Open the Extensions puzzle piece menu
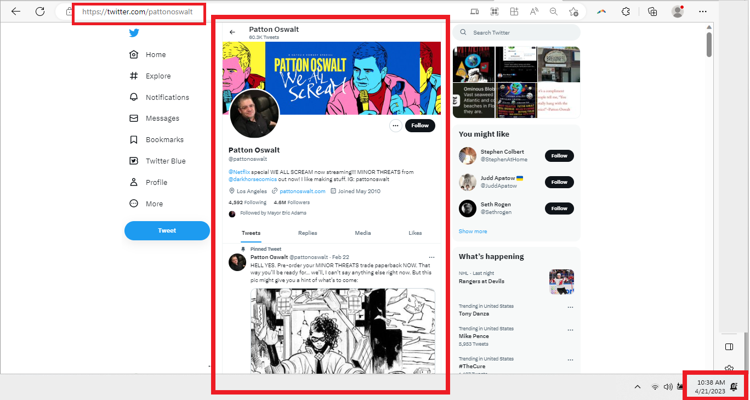750x400 pixels. (x=626, y=12)
